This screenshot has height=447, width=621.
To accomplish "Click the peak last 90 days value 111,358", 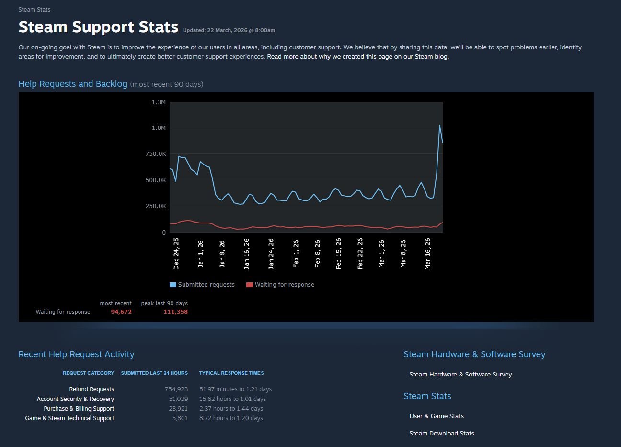I will coord(175,312).
